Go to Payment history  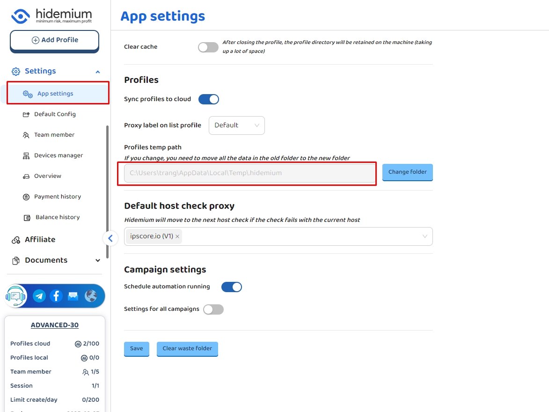(x=57, y=197)
